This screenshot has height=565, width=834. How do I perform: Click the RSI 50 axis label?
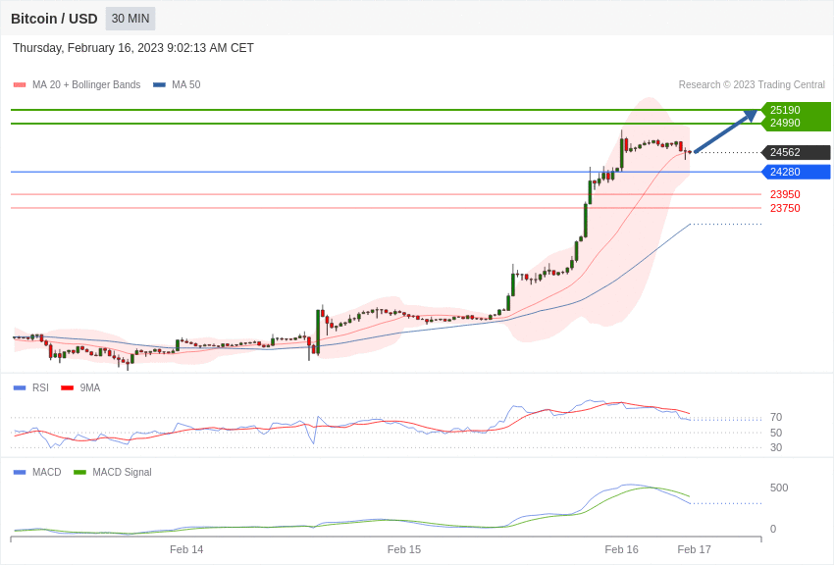tap(776, 433)
